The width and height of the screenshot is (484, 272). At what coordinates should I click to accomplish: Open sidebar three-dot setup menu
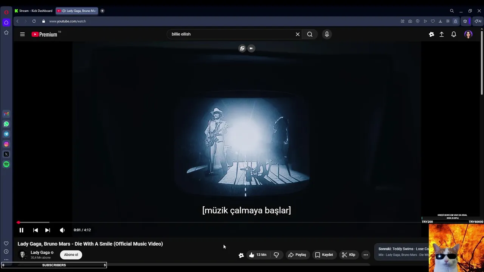click(x=6, y=260)
